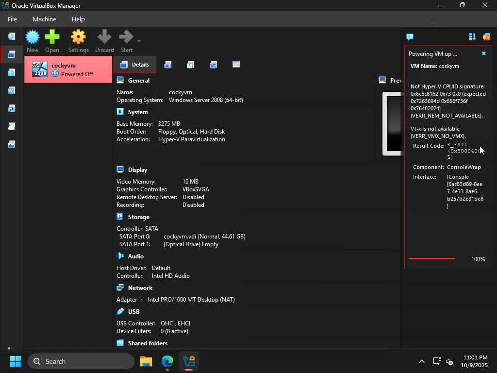Switch to the Snapshots tab icon
This screenshot has width=497, height=373.
pos(167,65)
